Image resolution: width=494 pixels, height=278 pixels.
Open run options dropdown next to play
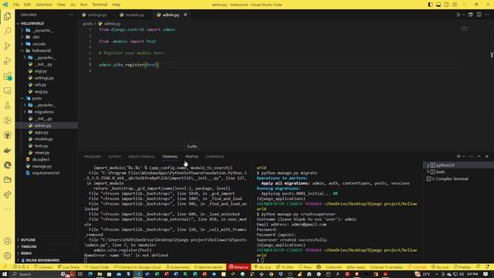pos(463,15)
